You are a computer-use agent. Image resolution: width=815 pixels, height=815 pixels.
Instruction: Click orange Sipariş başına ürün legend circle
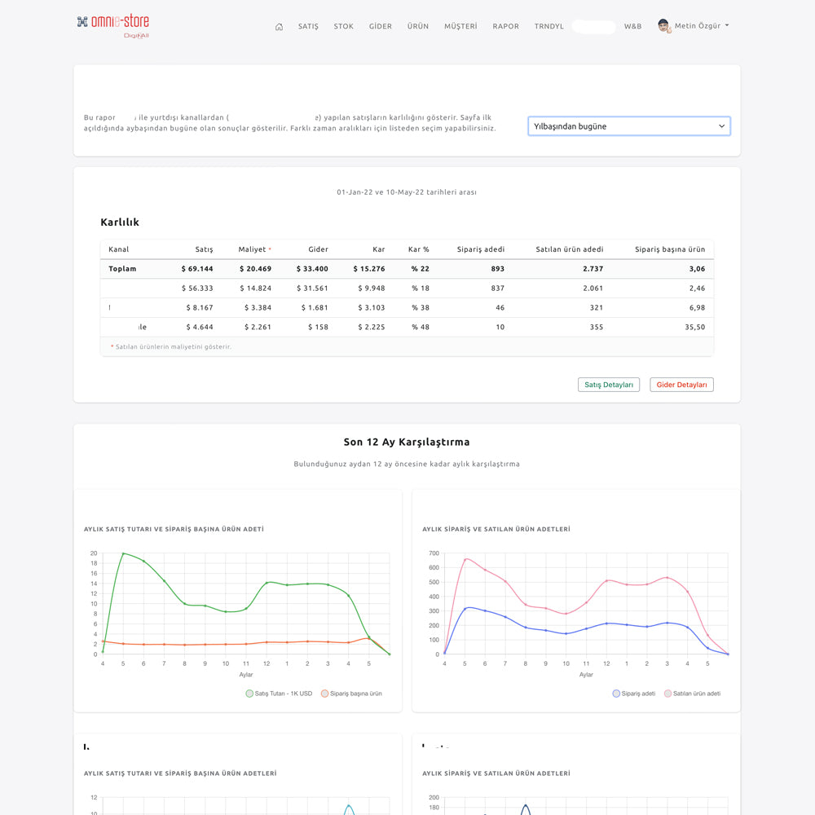324,694
